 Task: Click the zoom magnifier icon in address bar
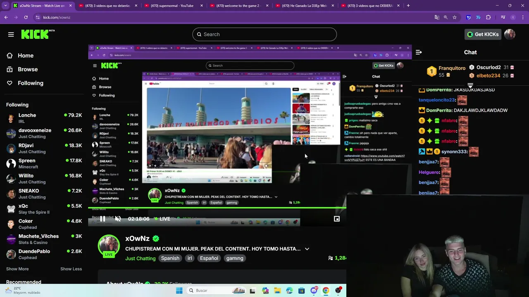pyautogui.click(x=446, y=17)
